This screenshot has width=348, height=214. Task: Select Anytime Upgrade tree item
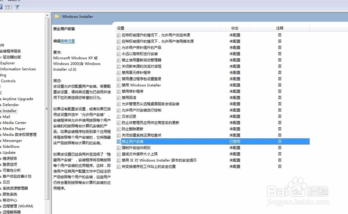coord(17,99)
